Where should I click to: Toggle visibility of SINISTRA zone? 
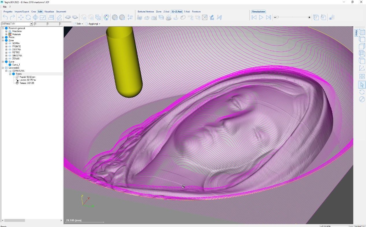[10, 56]
